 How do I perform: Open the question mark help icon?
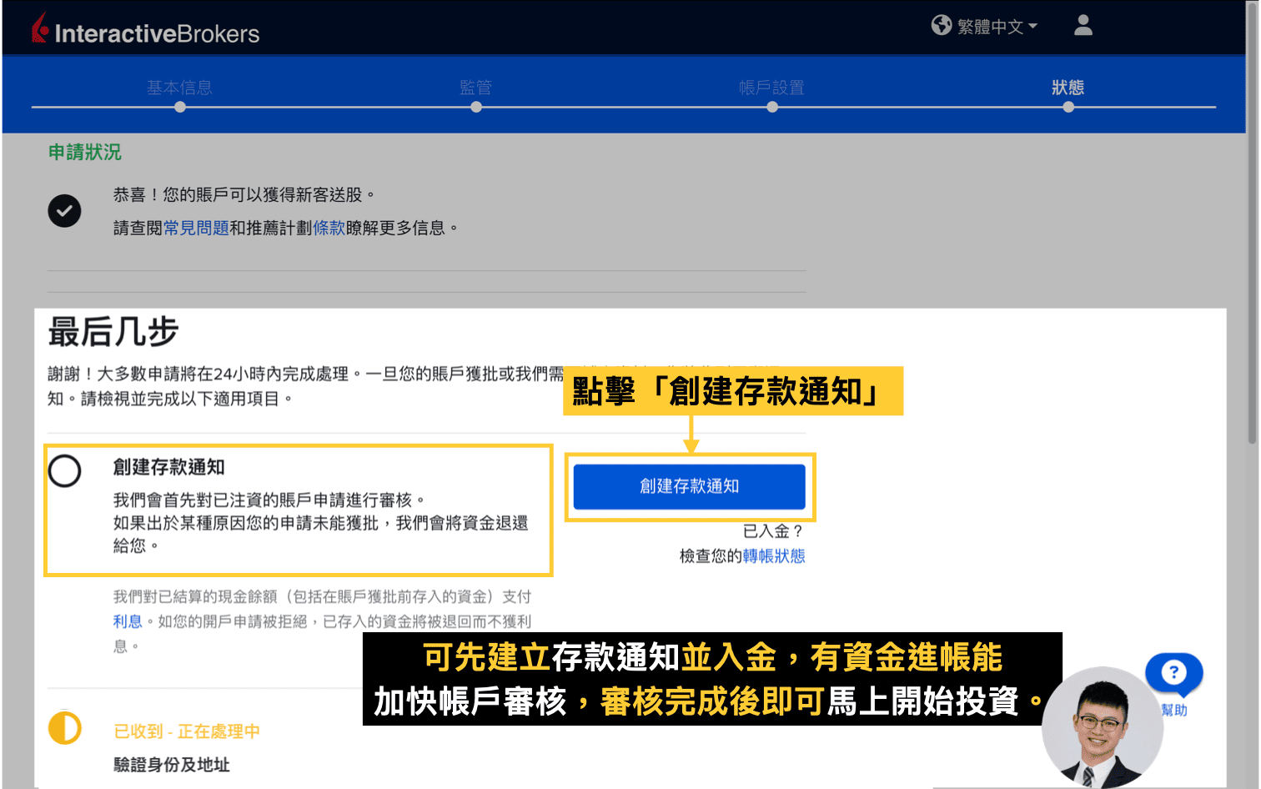point(1173,674)
